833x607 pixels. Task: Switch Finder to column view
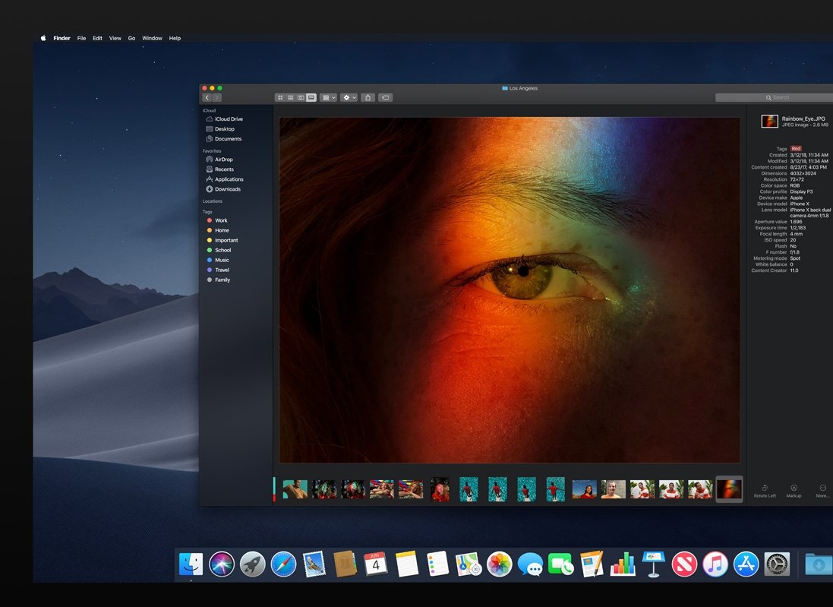point(301,98)
